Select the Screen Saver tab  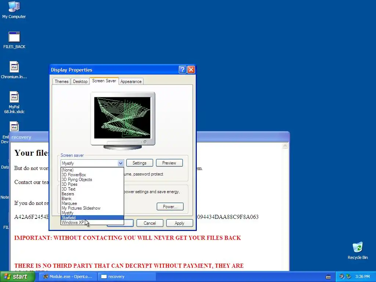pos(104,81)
